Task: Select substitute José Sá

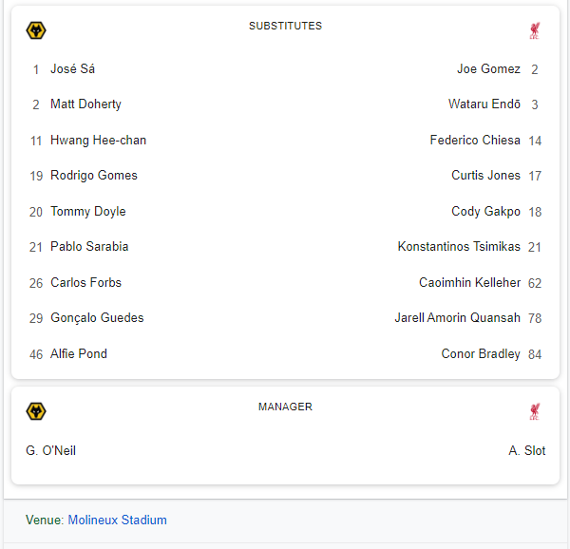Action: click(72, 68)
